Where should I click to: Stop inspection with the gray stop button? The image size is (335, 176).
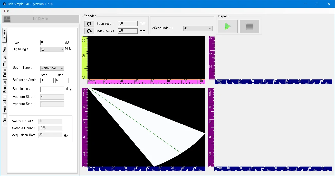249,26
